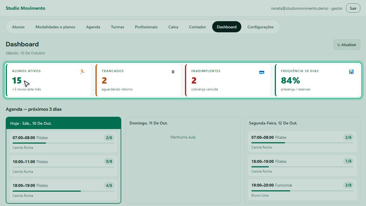Go to the Agenda tab
The width and height of the screenshot is (366, 206).
tap(93, 27)
